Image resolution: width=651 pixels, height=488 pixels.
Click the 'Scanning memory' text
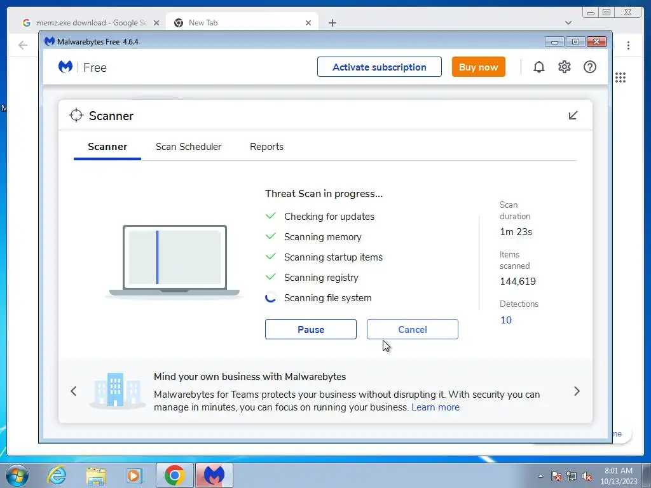coord(322,237)
